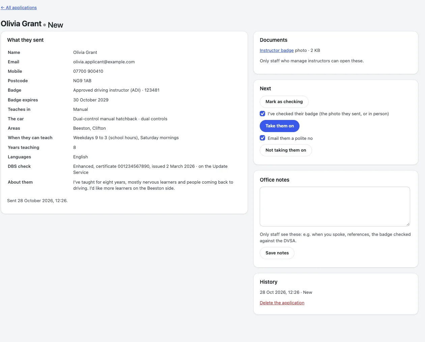Click the Mark as checking button
This screenshot has height=342, width=425.
coord(284,101)
